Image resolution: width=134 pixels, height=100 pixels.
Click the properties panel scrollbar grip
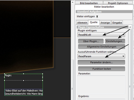click(130, 86)
